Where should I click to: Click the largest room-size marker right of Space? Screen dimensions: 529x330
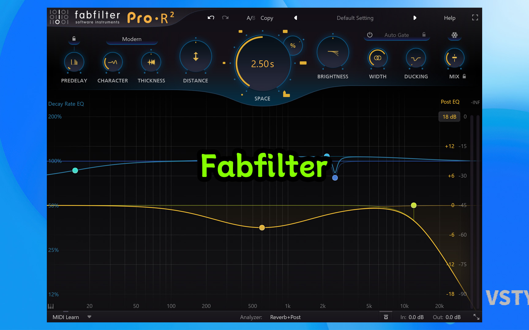[303, 63]
